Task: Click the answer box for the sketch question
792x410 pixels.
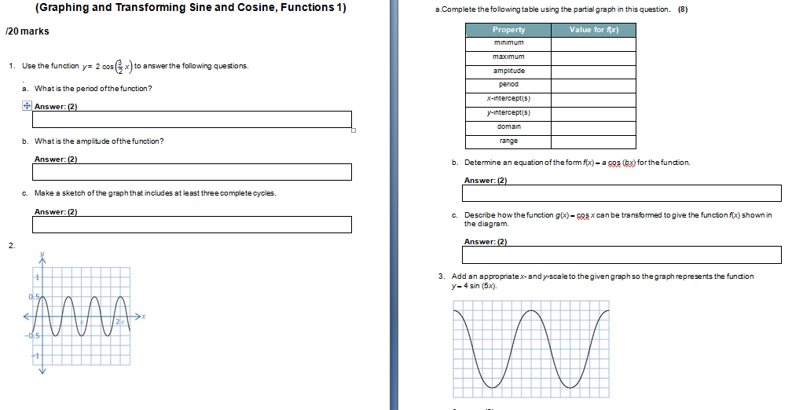Action: click(192, 225)
